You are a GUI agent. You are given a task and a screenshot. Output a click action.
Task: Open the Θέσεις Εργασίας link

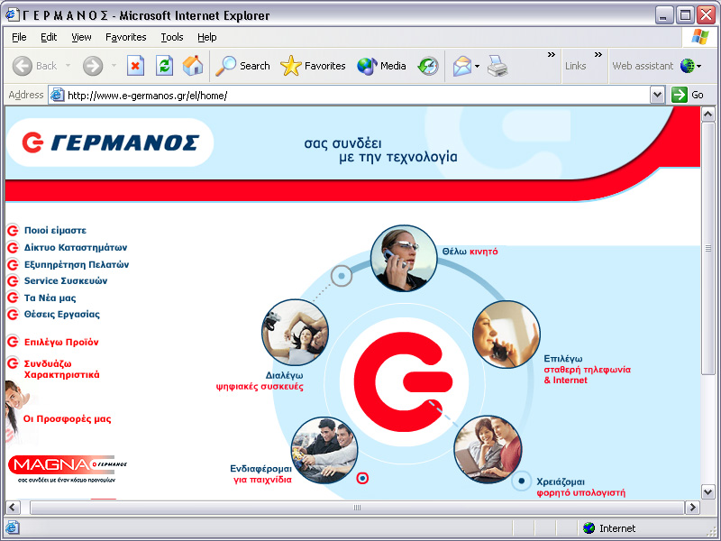(x=61, y=315)
